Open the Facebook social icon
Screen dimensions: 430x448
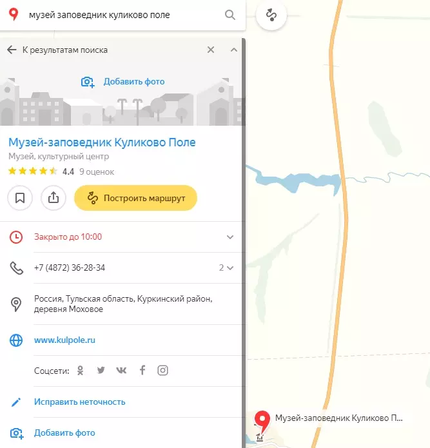(142, 370)
